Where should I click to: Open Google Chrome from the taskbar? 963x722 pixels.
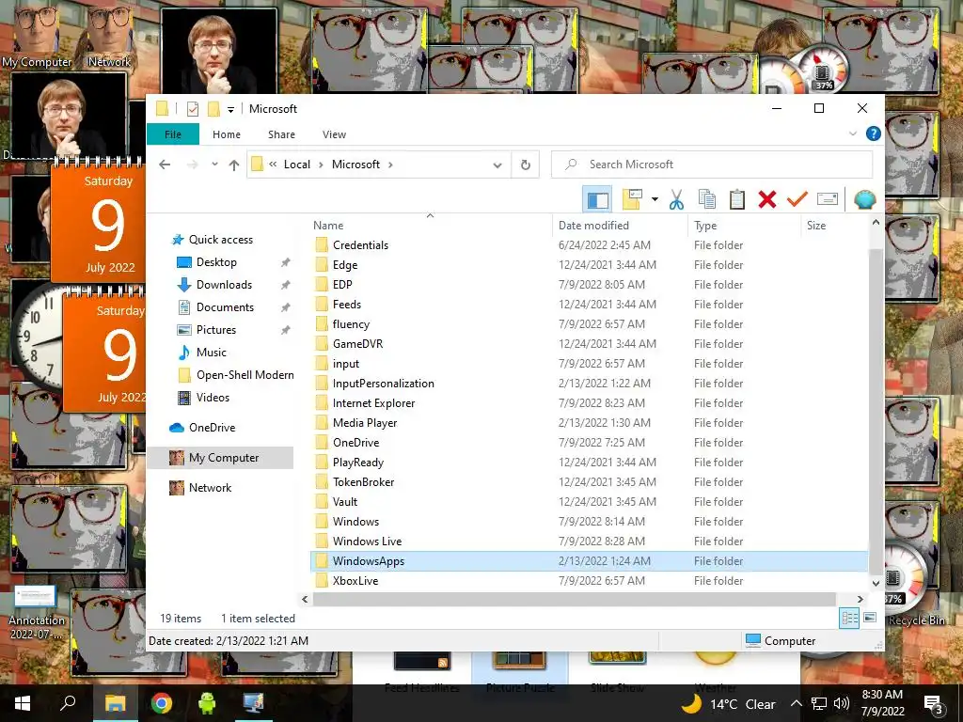(162, 703)
